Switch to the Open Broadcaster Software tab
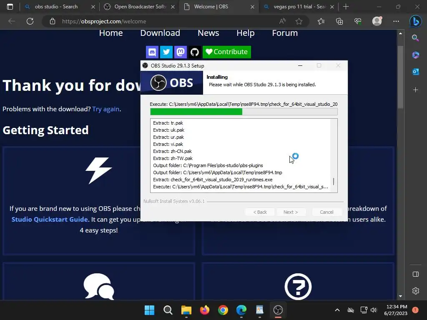Viewport: 427px width, 320px height. tap(139, 7)
